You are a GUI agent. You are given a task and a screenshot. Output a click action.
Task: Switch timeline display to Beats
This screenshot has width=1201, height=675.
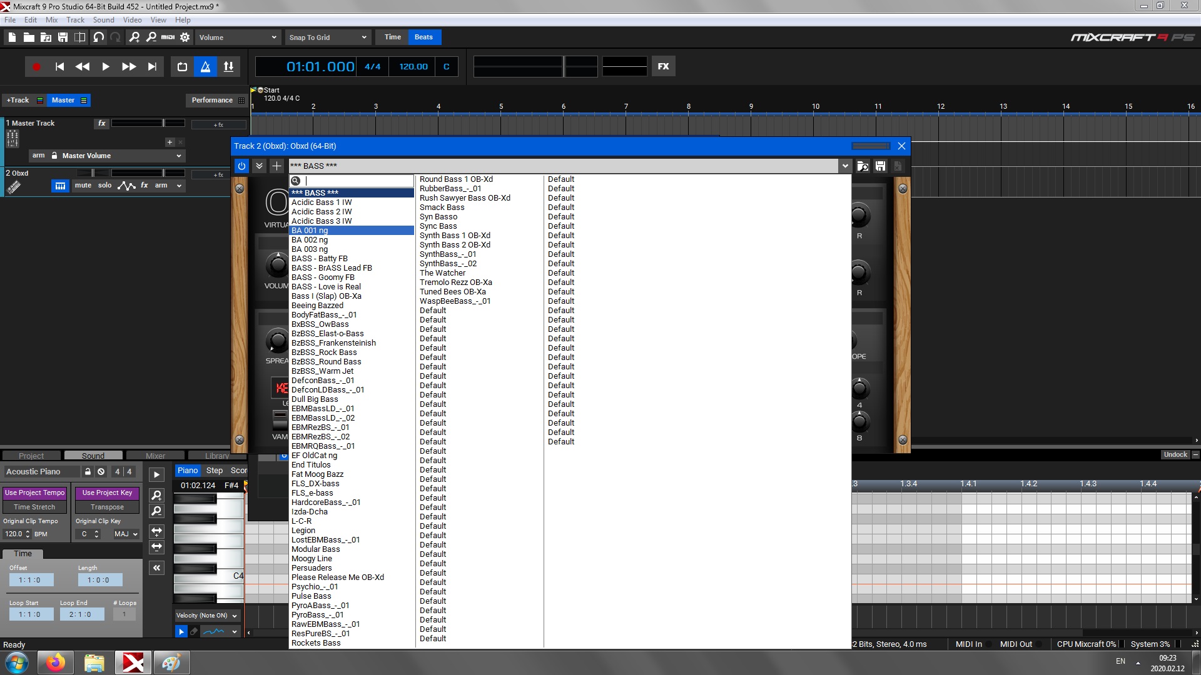(423, 37)
